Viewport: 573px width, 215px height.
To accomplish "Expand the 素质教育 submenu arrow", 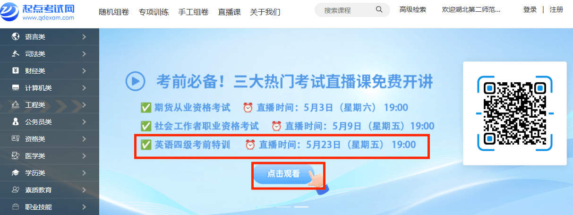I will coord(84,190).
